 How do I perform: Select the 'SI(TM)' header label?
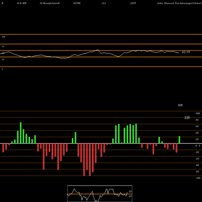77,3
